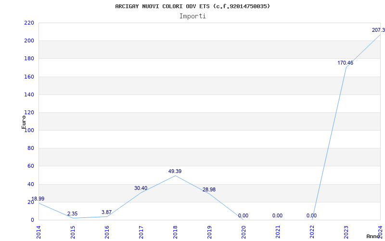Screen dimensions: 385x241
Task: Click the 2015 x-axis year label
Action: tap(73, 232)
